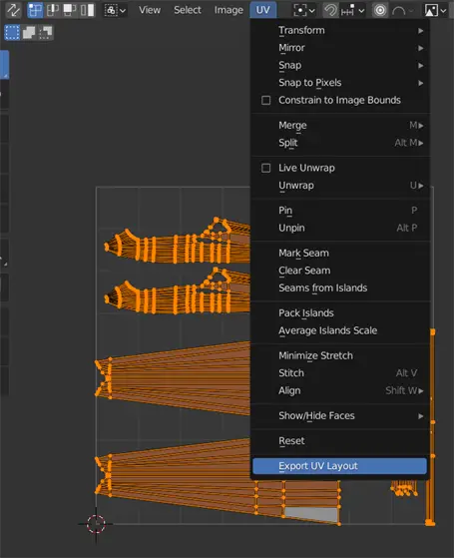
Task: Choose subtract from selection mode icon
Action: coord(46,33)
